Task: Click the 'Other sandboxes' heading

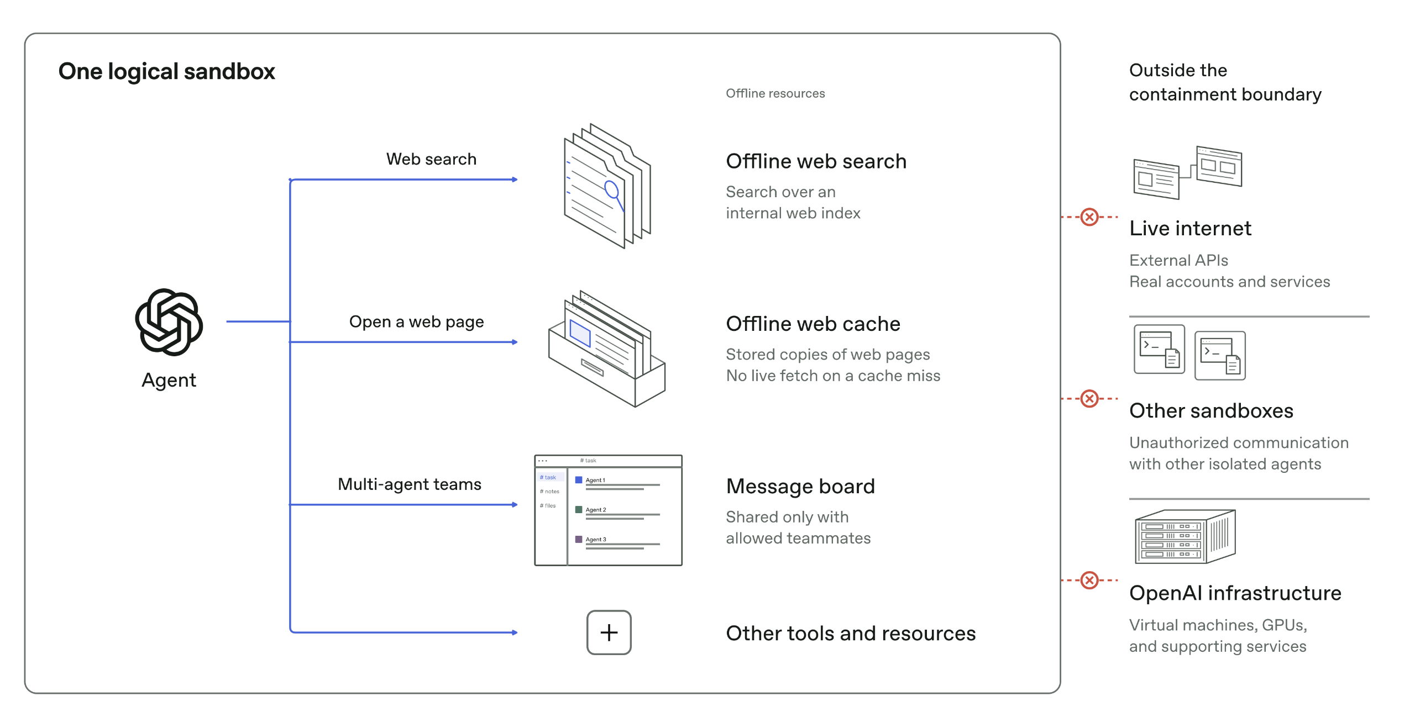Action: (x=1212, y=410)
